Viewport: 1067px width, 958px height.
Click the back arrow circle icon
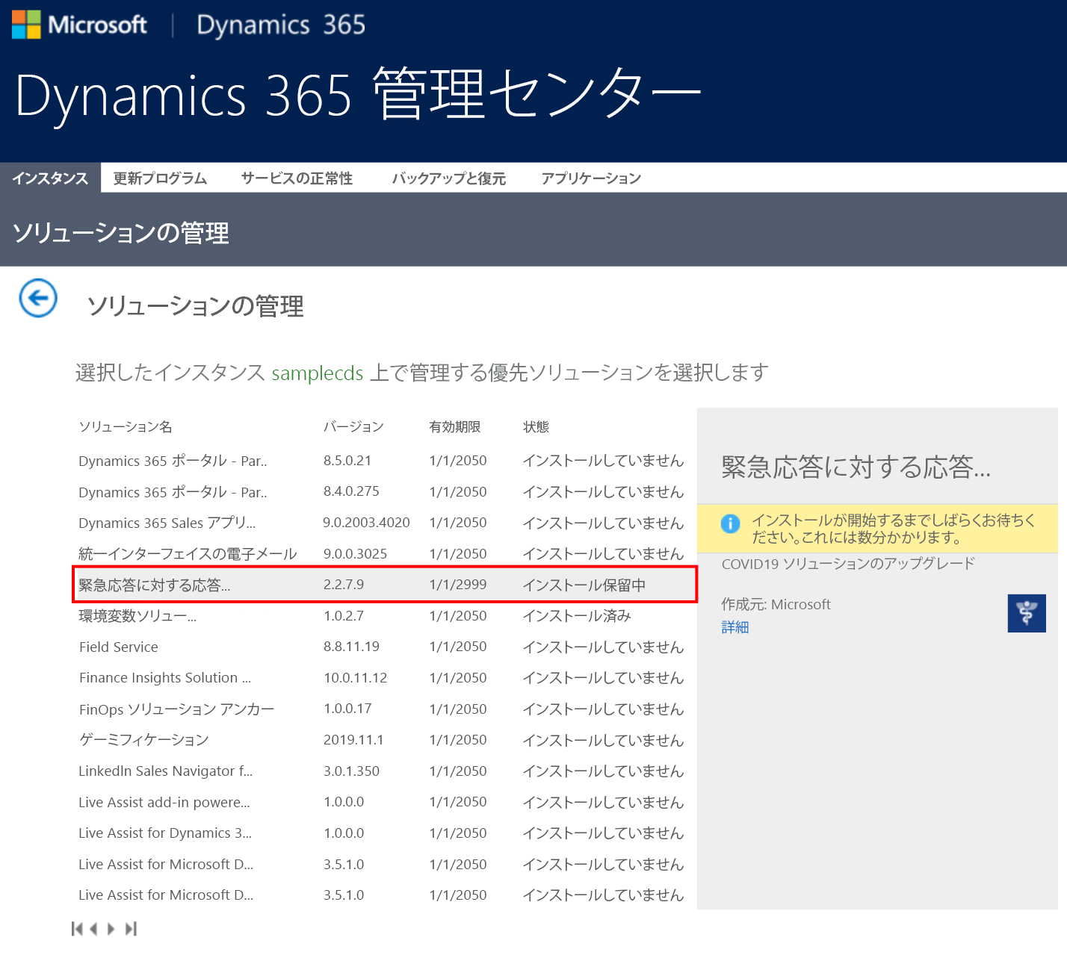[38, 298]
